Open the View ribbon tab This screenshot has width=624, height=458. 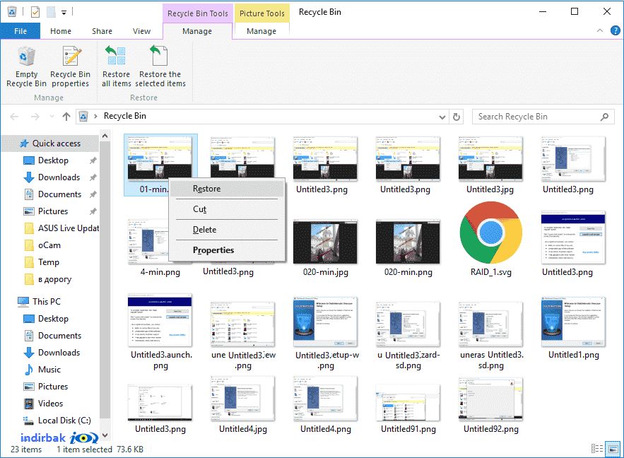(141, 31)
